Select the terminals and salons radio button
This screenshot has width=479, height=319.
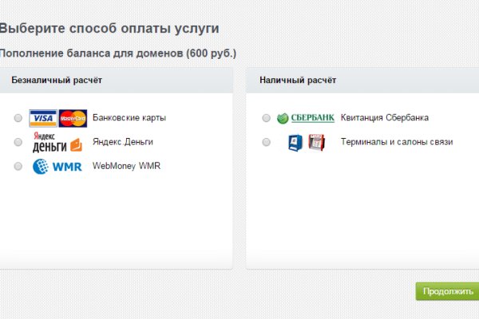pos(267,143)
